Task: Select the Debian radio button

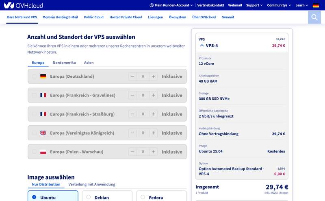Action: click(89, 197)
